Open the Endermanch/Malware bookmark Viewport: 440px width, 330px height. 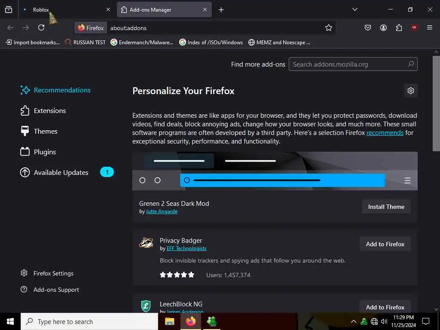(x=142, y=43)
